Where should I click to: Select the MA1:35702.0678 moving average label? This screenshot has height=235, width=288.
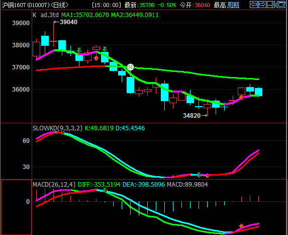(85, 15)
